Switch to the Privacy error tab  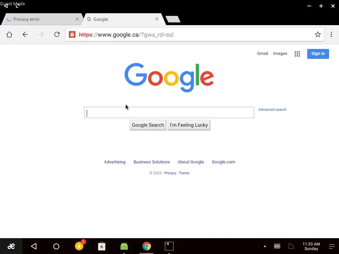(x=41, y=19)
